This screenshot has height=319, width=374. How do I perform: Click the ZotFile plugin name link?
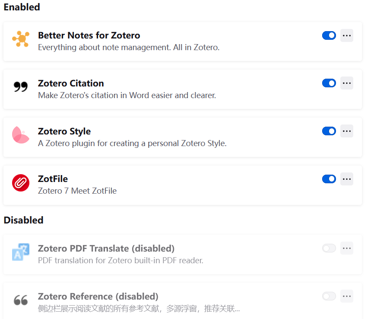click(54, 179)
